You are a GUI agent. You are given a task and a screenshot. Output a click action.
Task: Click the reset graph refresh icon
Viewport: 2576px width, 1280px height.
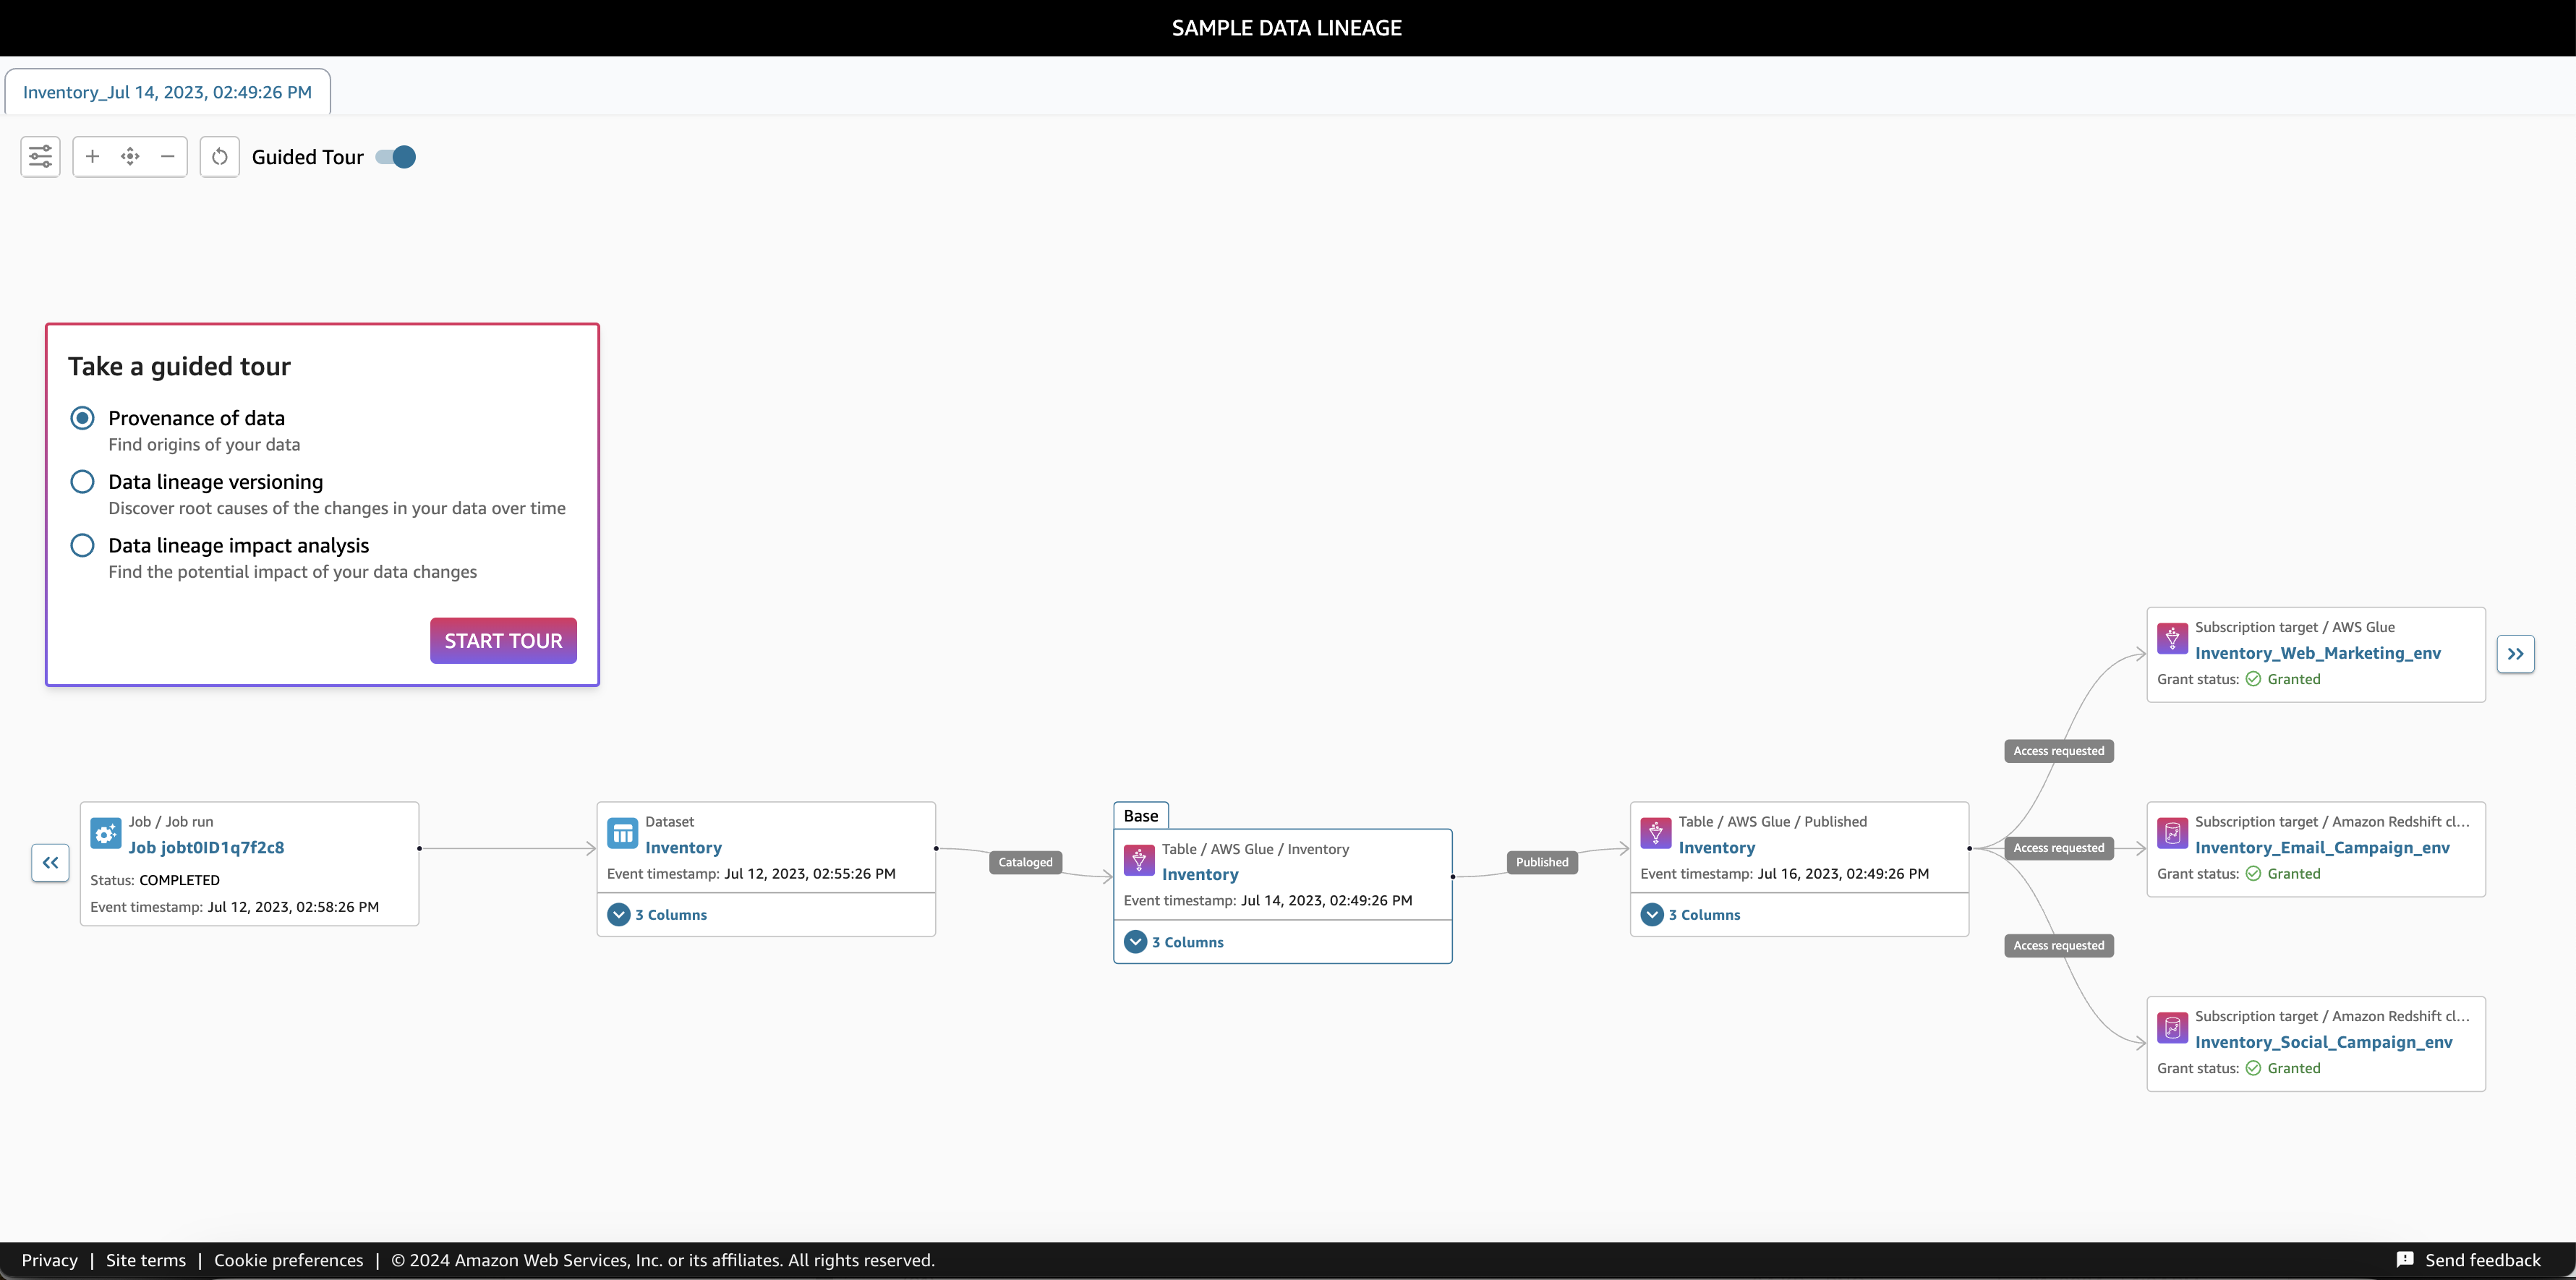click(220, 157)
